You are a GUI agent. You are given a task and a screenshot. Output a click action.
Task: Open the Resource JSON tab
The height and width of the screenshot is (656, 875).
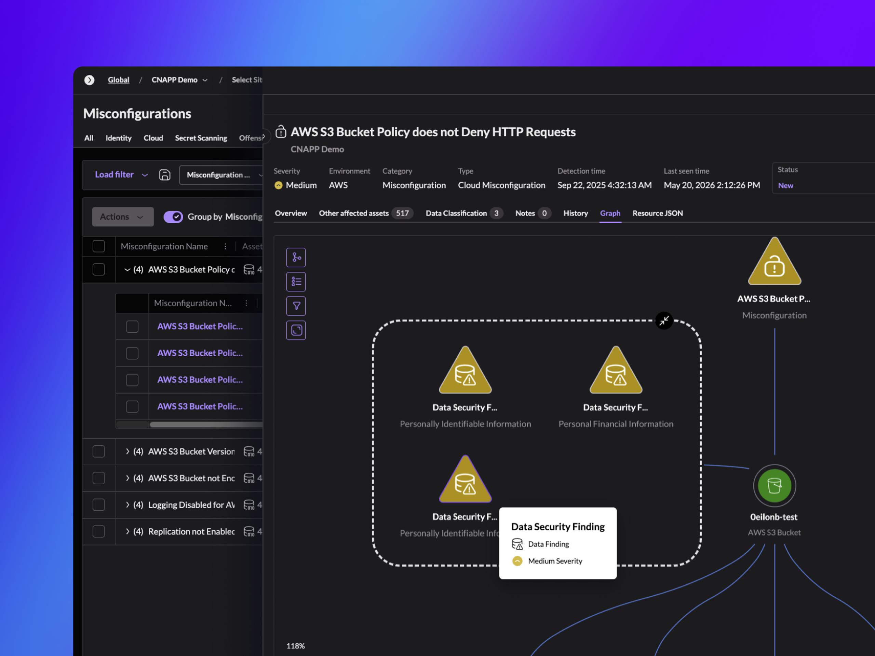point(657,213)
